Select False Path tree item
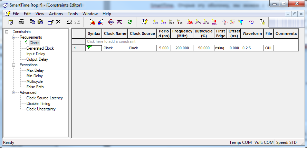The image size is (307, 148). click(35, 87)
